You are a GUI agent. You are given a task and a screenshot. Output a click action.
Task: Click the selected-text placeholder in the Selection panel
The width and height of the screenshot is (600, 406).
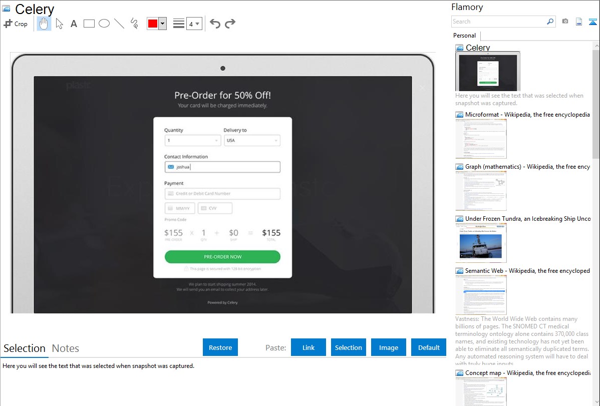[98, 366]
